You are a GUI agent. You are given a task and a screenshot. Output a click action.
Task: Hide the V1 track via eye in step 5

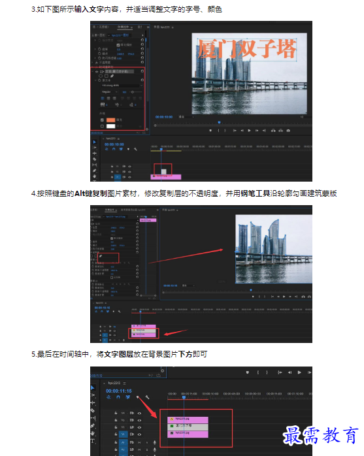tap(139, 434)
